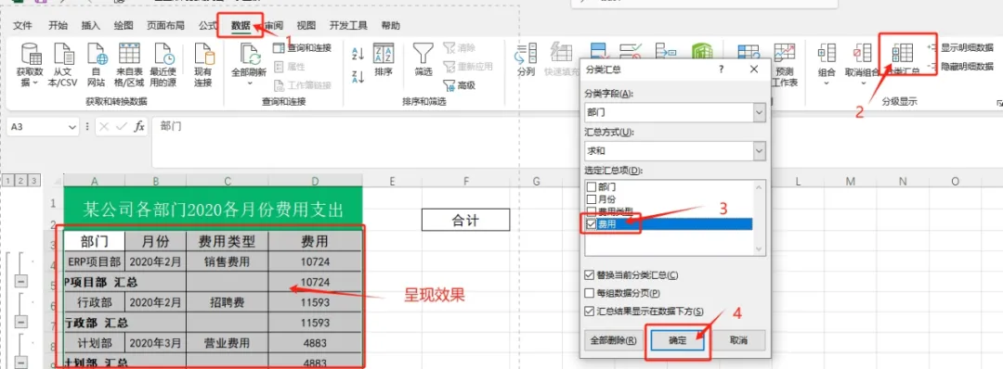Collapse the 行政部 outline group minus button

point(20,323)
